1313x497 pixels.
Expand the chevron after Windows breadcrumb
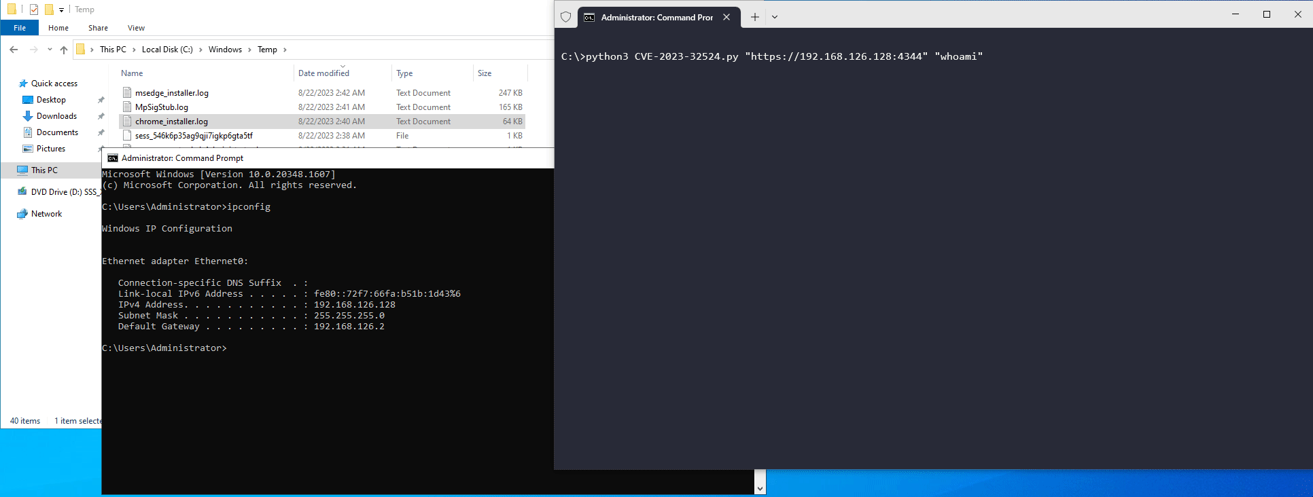[250, 50]
